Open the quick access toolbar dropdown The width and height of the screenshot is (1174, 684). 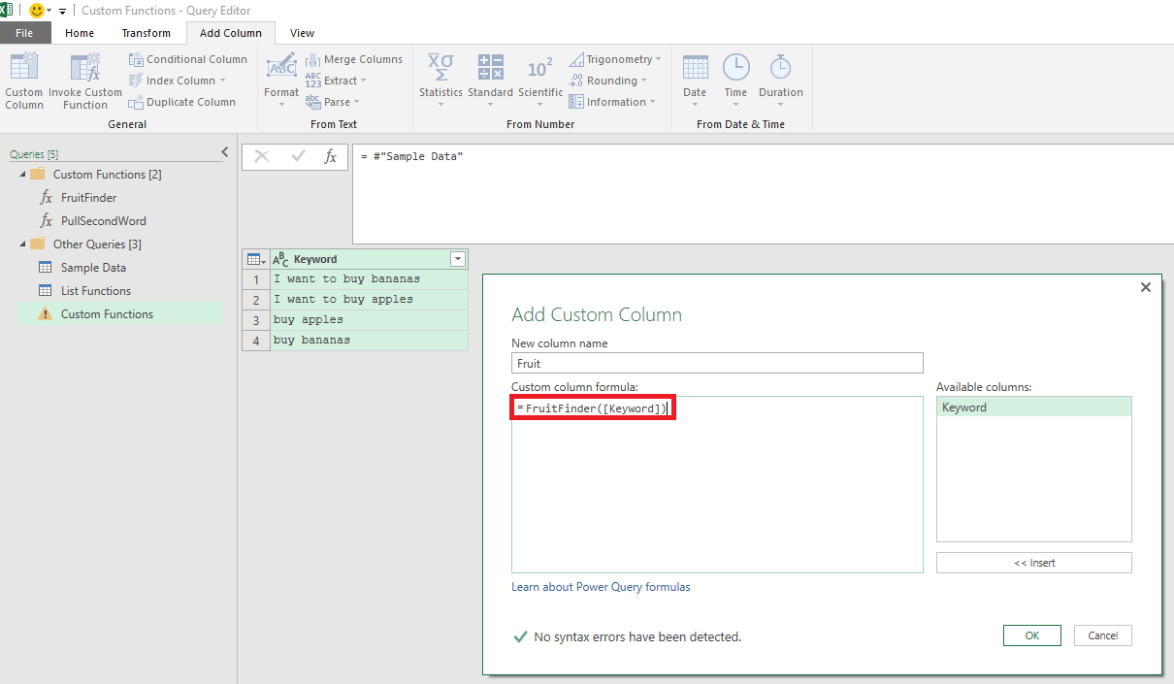point(63,11)
